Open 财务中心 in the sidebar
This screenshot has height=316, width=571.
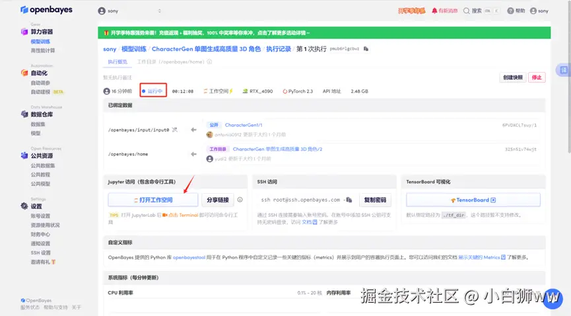tap(40, 234)
